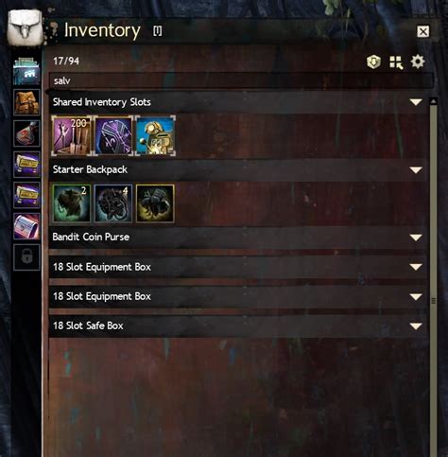Click the search field containing salv
The width and height of the screenshot is (448, 457).
(241, 80)
